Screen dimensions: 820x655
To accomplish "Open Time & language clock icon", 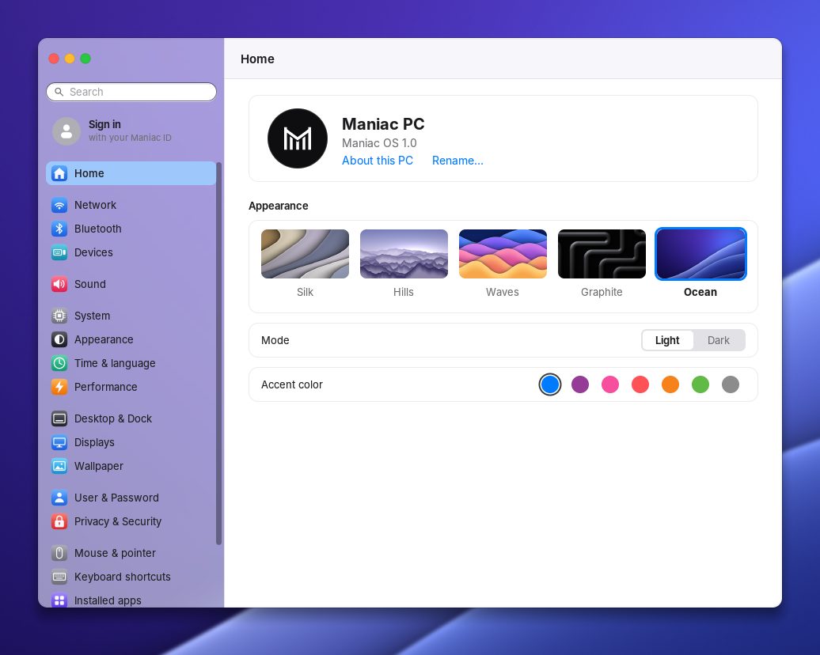I will click(x=59, y=363).
